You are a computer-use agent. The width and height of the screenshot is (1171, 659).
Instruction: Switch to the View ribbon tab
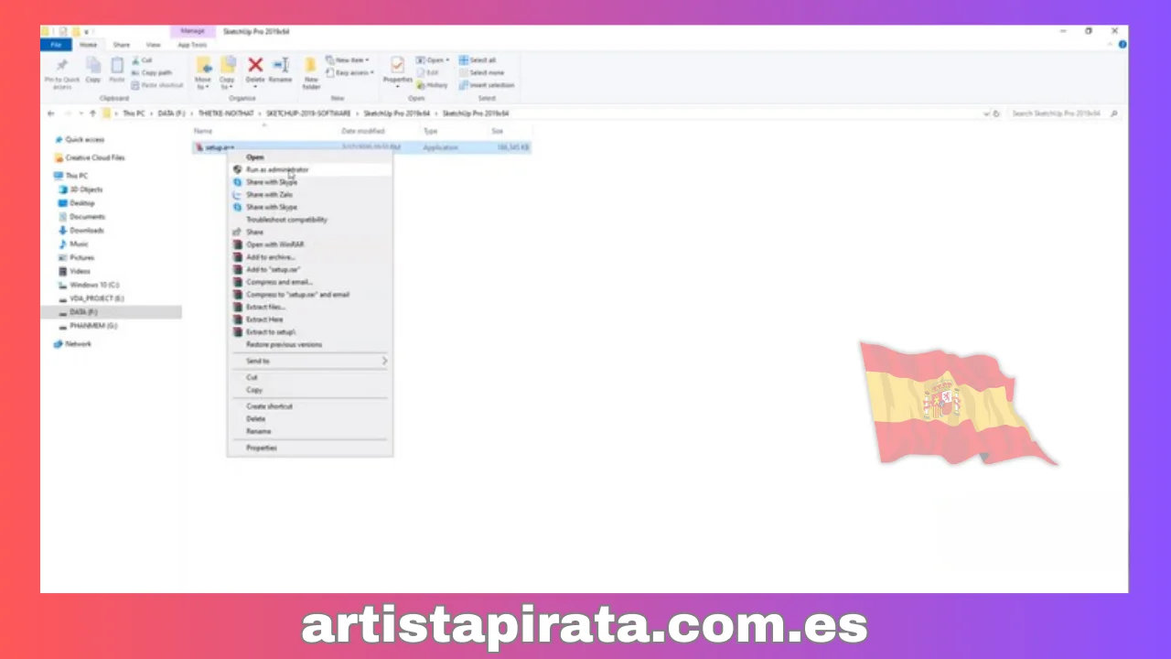pyautogui.click(x=153, y=45)
